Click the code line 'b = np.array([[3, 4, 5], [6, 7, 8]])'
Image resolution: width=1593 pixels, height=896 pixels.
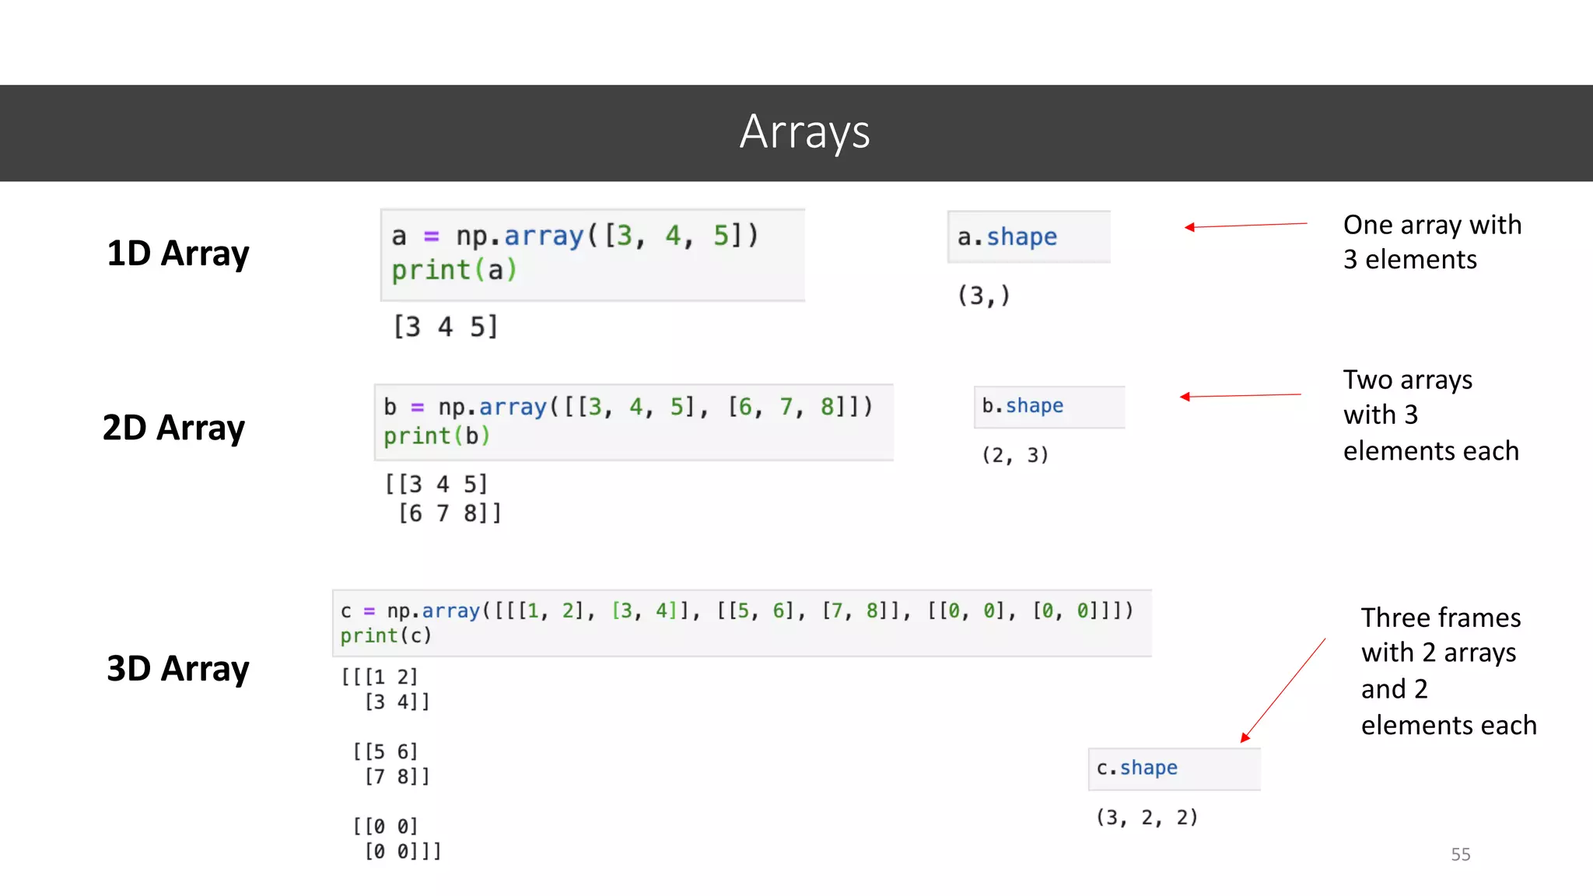point(628,407)
